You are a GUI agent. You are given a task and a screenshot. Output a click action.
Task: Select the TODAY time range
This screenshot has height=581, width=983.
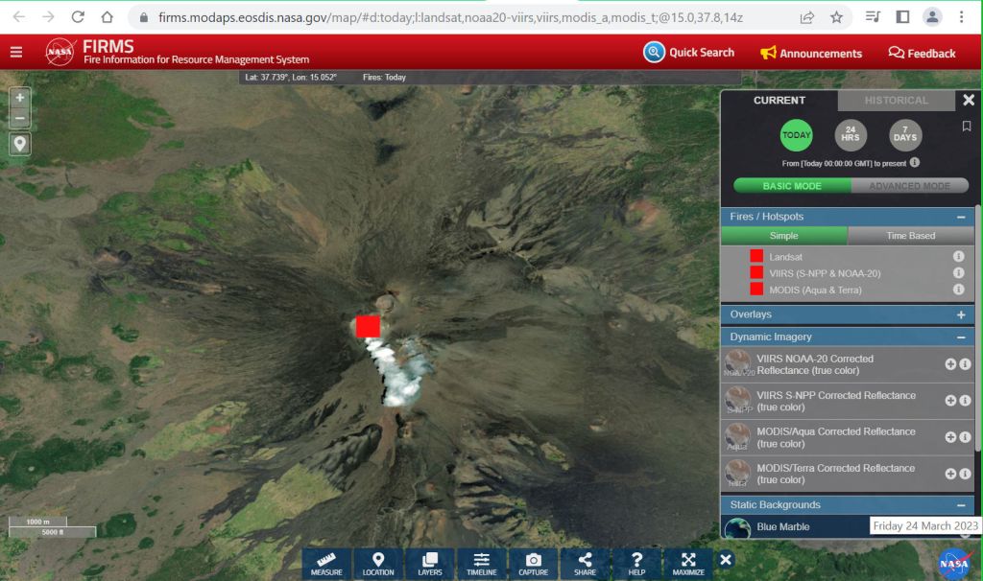tap(796, 135)
